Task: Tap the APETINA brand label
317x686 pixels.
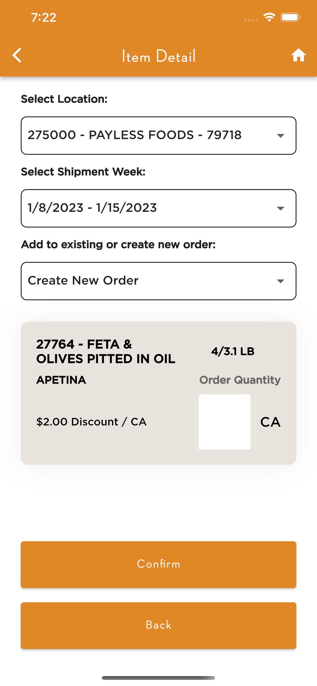Action: click(x=61, y=380)
